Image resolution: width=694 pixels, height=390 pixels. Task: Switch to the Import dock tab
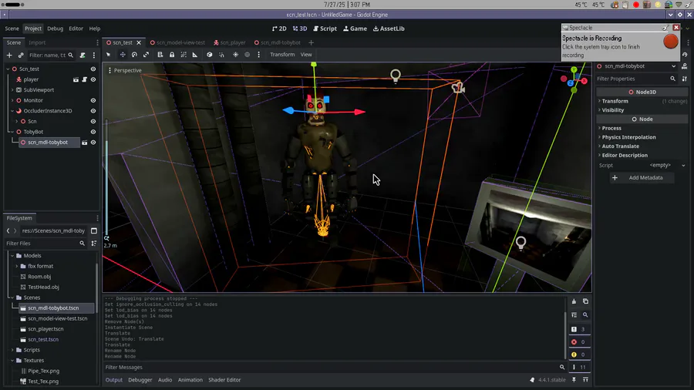(37, 42)
